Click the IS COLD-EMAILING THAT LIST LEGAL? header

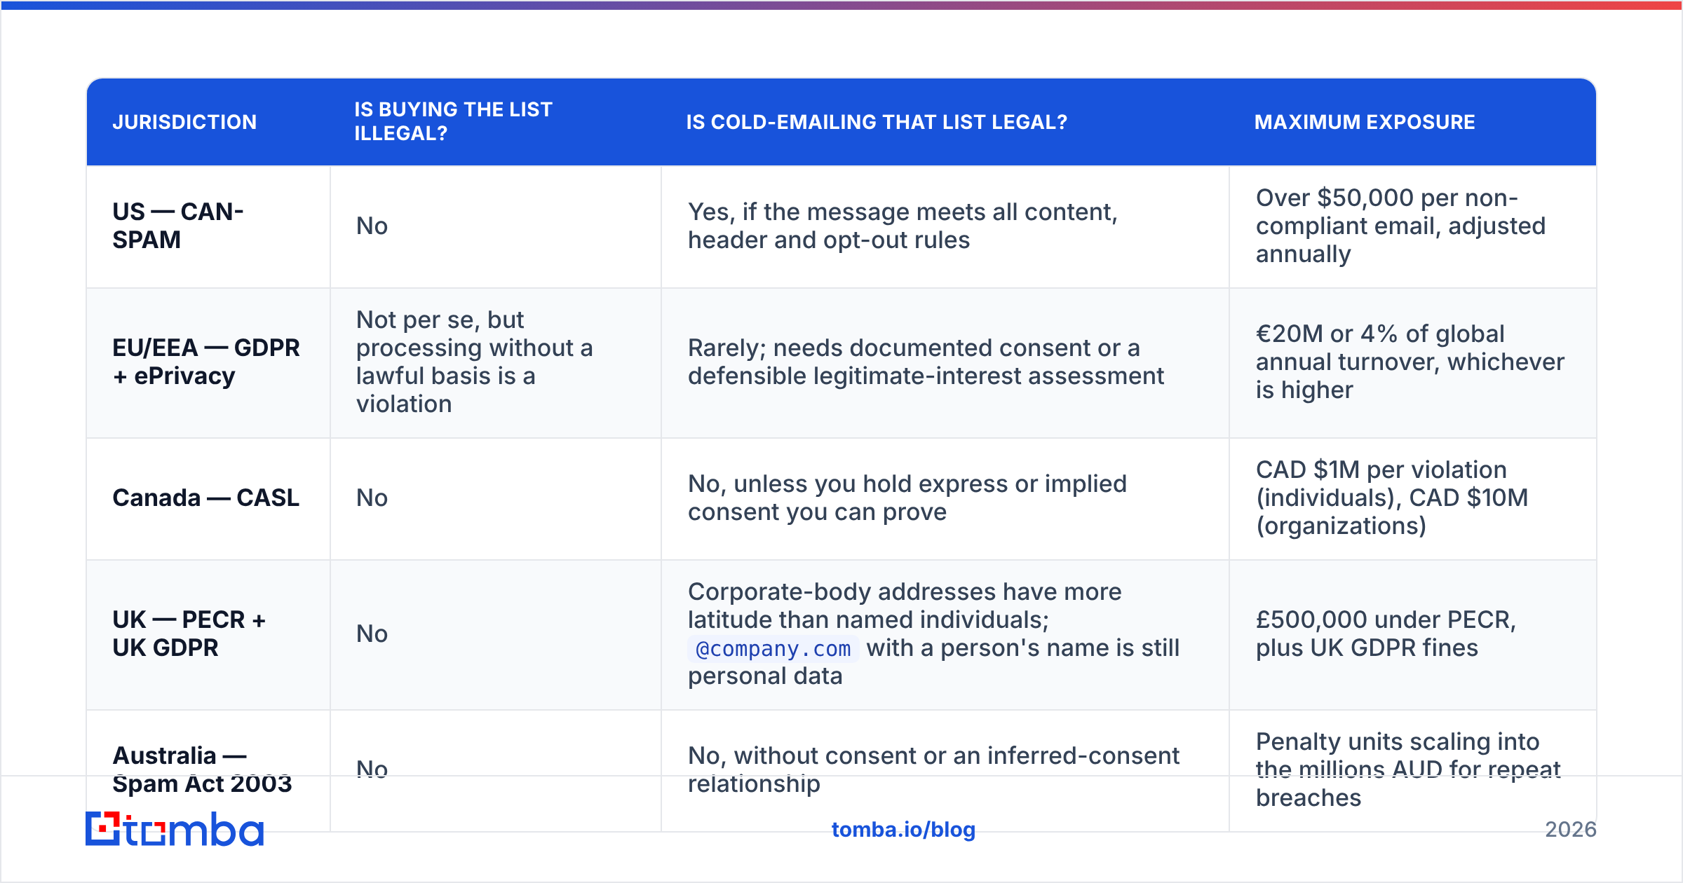877,122
